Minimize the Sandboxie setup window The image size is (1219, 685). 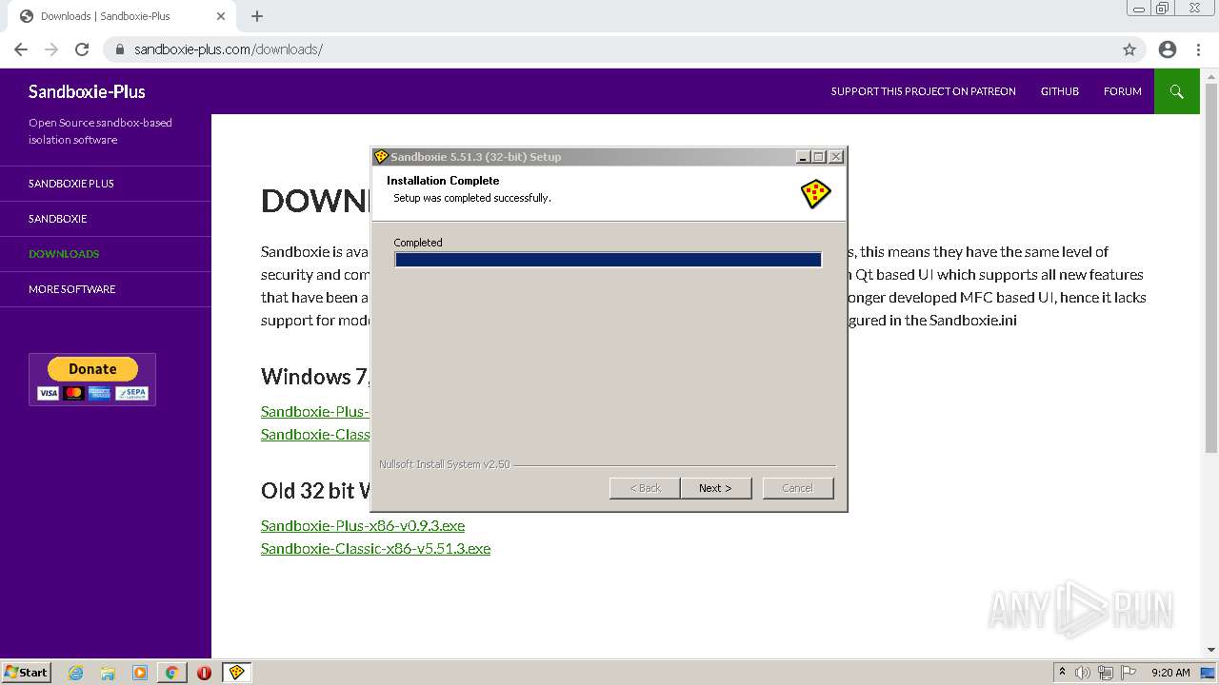click(803, 157)
